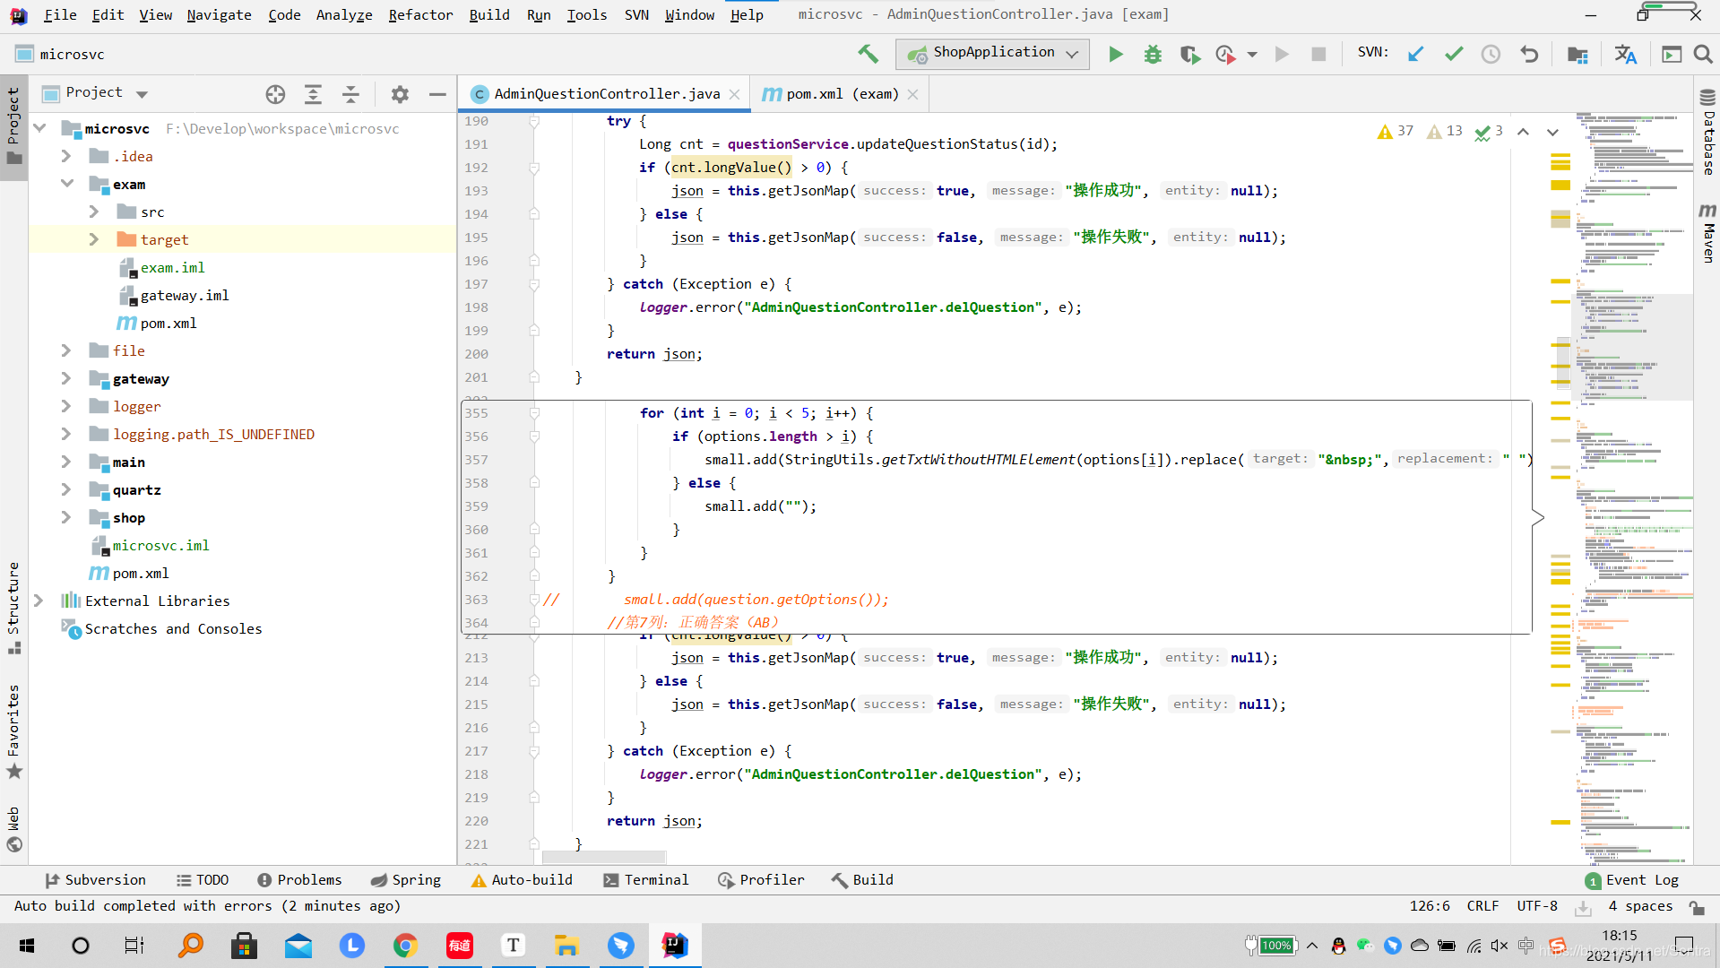Open the Analyze menu
This screenshot has width=1720, height=968.
point(344,14)
